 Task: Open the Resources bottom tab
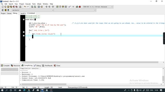(15, 66)
